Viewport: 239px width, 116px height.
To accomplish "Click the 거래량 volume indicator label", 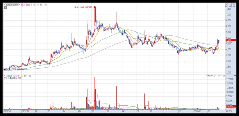I will point(9,76).
